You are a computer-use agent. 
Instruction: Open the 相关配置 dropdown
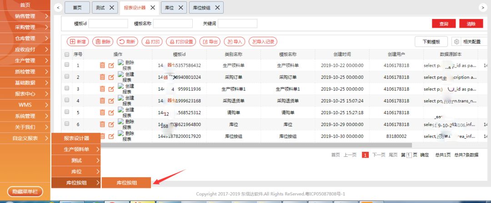coord(469,42)
